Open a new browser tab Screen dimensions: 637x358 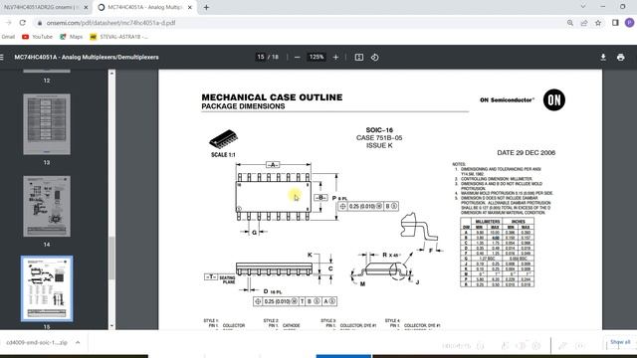[206, 7]
